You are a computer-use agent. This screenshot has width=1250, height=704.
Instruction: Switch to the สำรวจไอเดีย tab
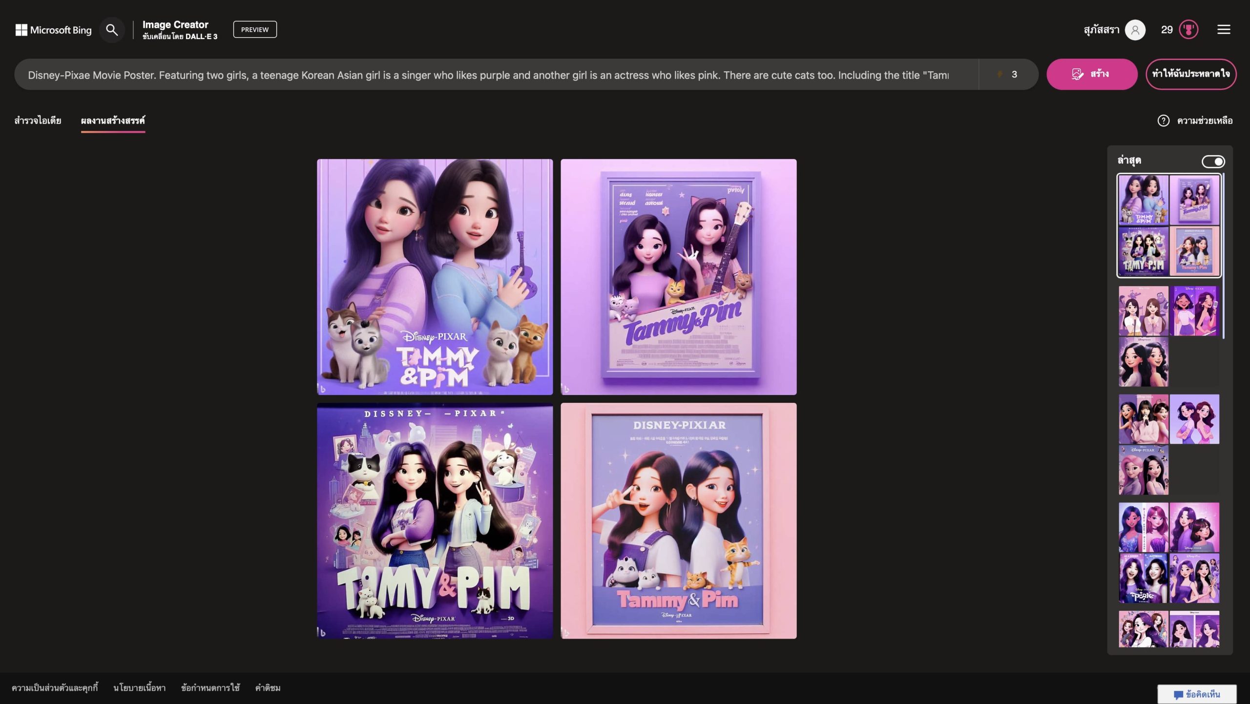(38, 121)
